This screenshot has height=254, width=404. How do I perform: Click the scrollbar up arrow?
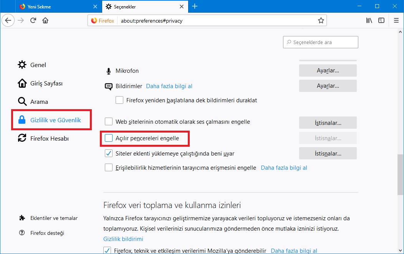pyautogui.click(x=400, y=32)
